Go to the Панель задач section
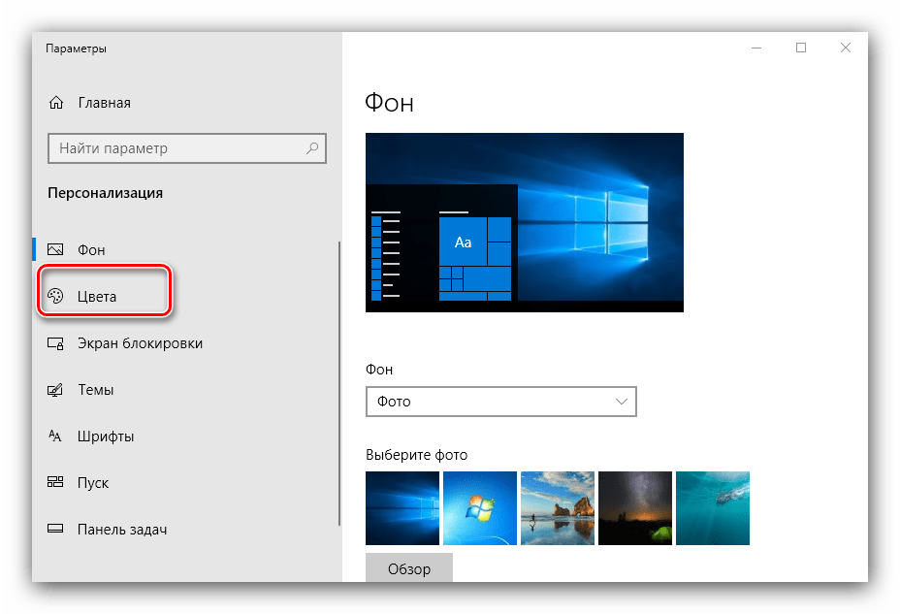 click(122, 530)
